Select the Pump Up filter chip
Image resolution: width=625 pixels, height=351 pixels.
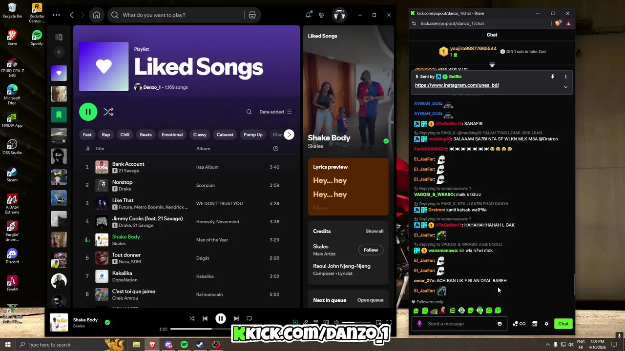click(x=253, y=135)
